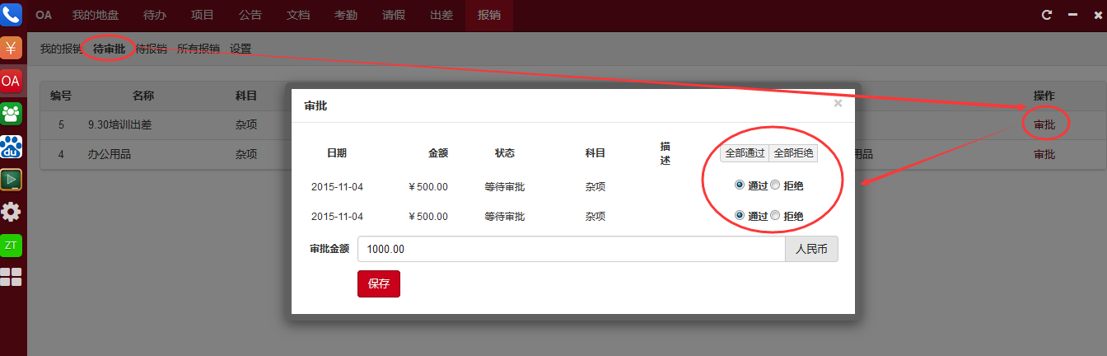
Task: Click the 办公用品 name cell in row 4
Action: [x=110, y=154]
